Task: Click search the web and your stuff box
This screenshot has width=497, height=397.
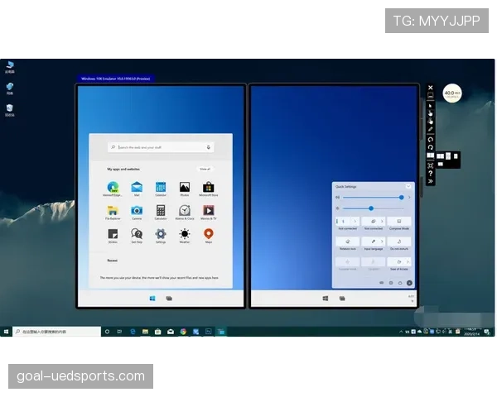Action: click(x=161, y=147)
